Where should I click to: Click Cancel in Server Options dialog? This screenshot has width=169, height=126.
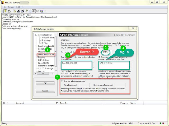pyautogui.click(x=45, y=91)
